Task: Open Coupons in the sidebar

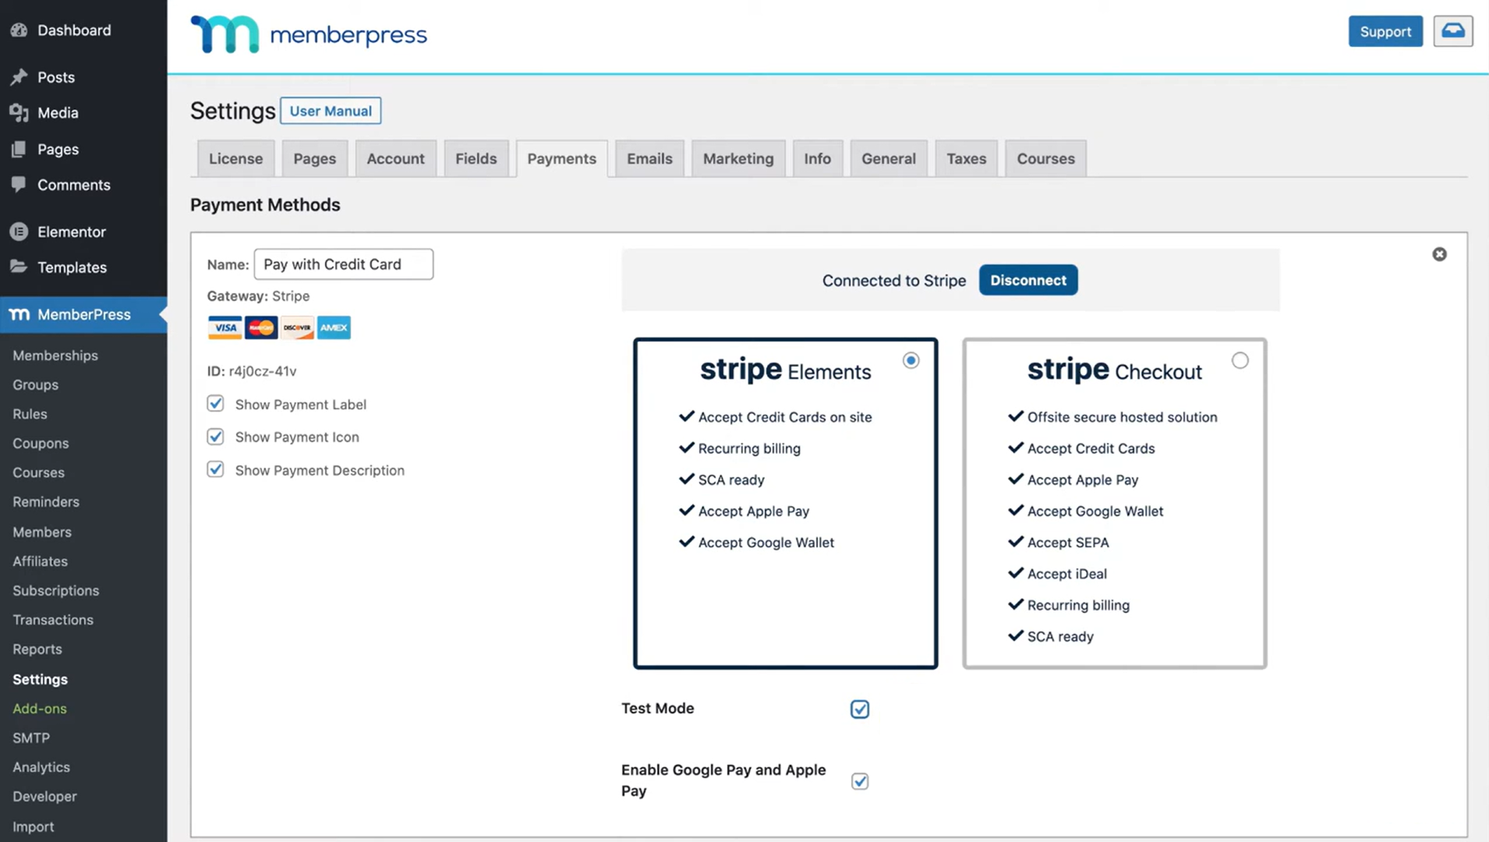Action: 41,443
